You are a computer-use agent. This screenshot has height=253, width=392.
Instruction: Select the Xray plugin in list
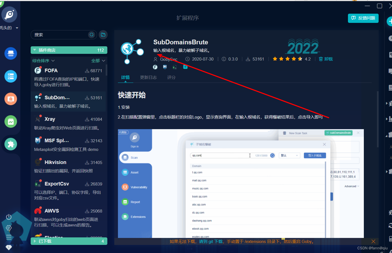pos(68,123)
